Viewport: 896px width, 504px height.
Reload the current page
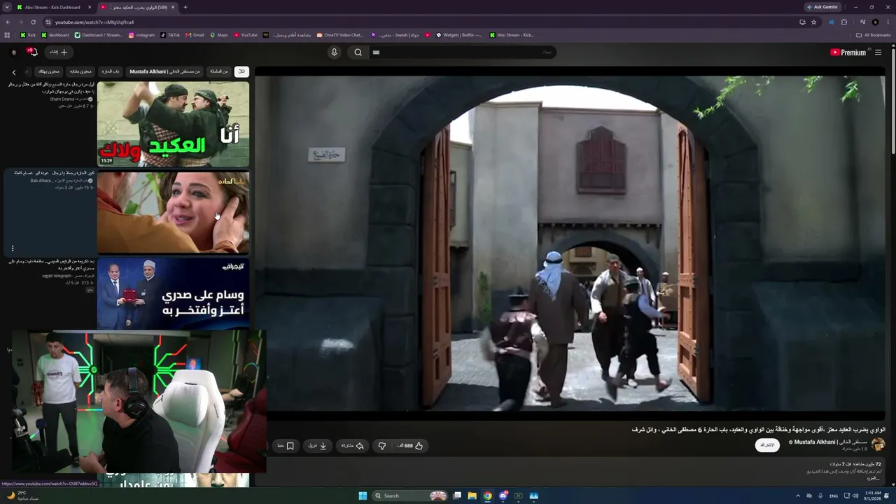[x=33, y=22]
